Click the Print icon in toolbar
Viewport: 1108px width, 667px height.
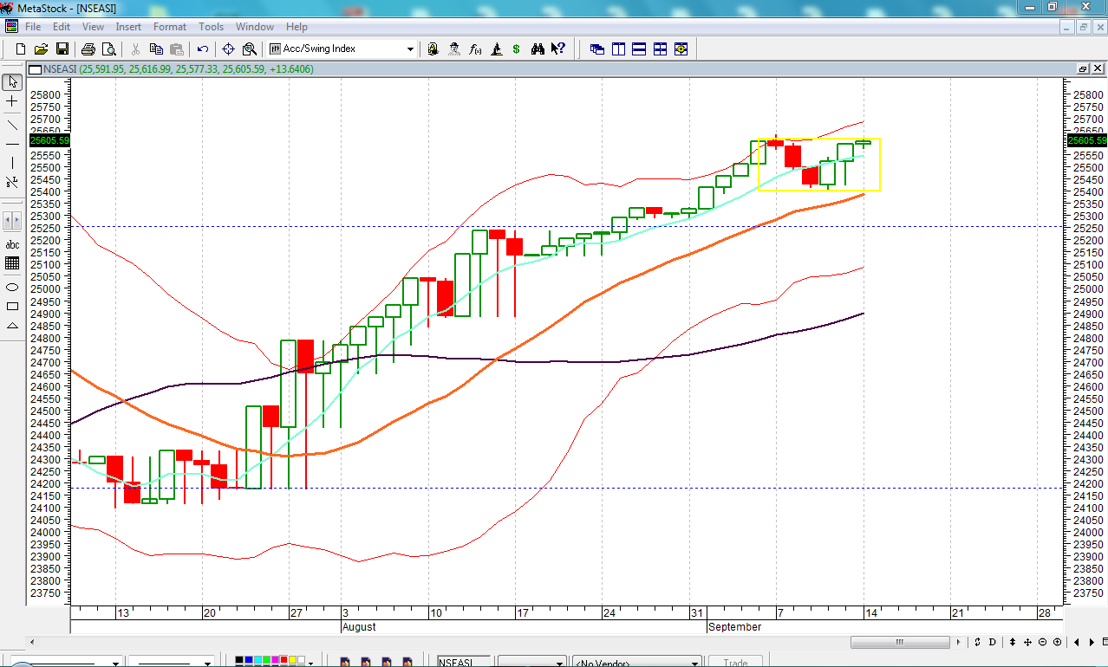tap(89, 49)
